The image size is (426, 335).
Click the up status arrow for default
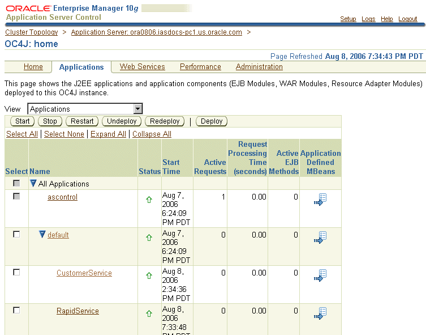(149, 238)
